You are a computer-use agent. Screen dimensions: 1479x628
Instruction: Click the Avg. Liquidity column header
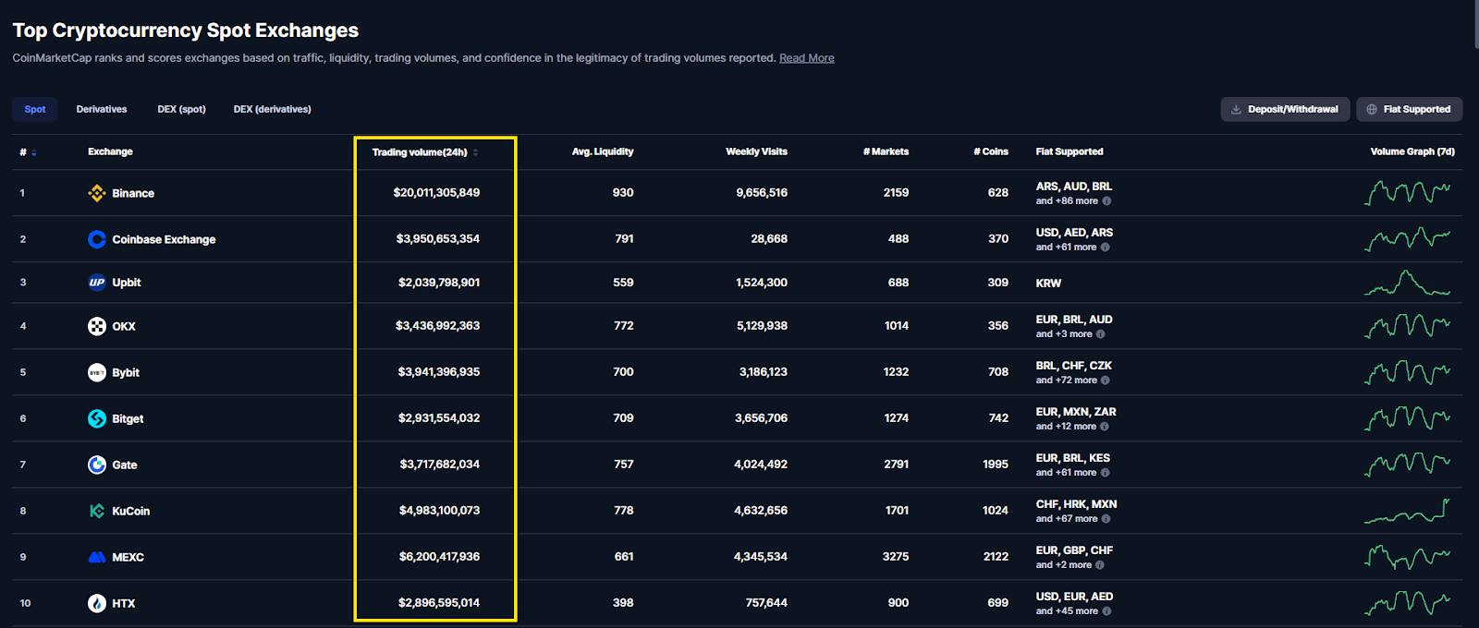tap(603, 151)
